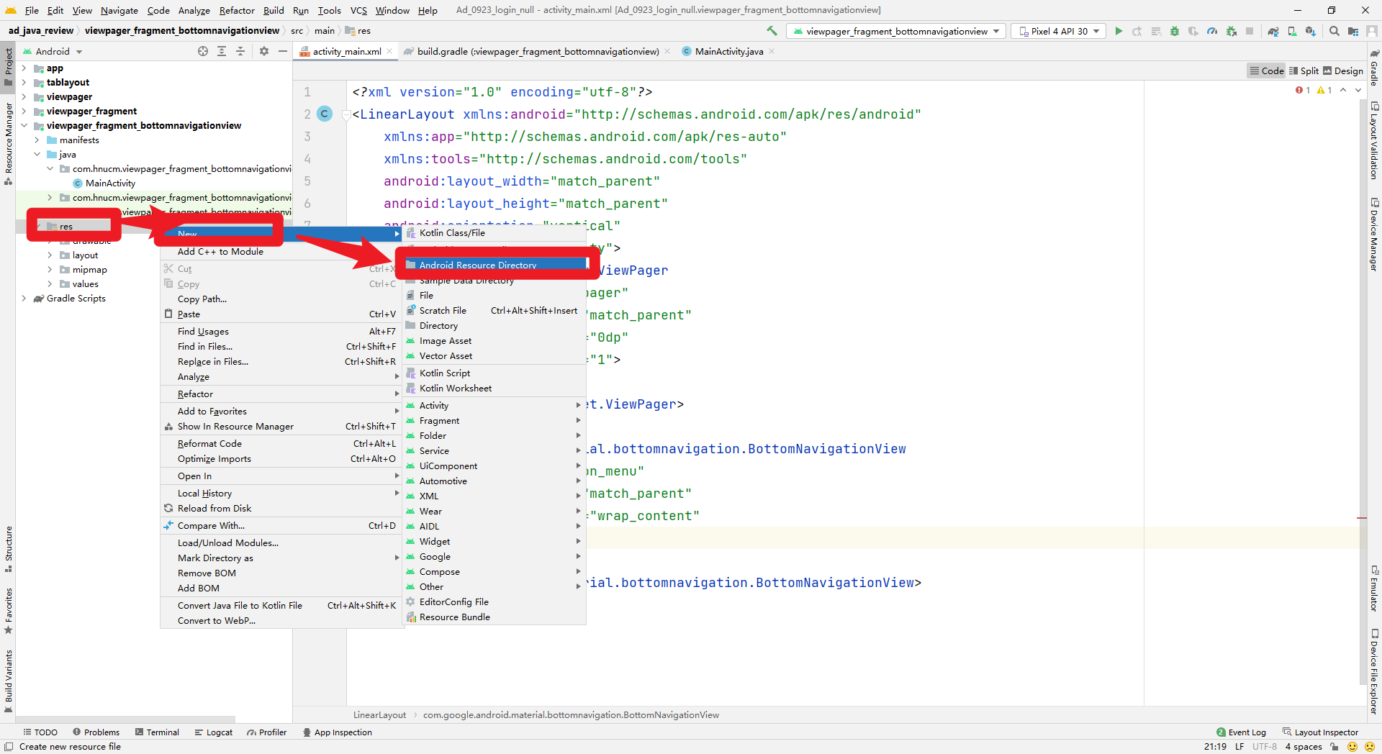Open the Refactor menu in menu bar
The width and height of the screenshot is (1382, 754).
[237, 10]
